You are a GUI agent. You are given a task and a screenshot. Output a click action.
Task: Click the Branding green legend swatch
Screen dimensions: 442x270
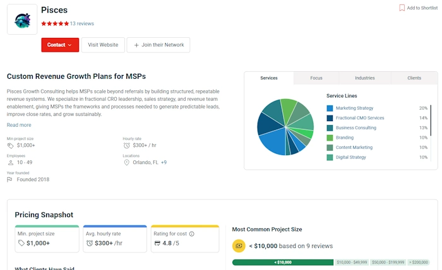pyautogui.click(x=330, y=138)
